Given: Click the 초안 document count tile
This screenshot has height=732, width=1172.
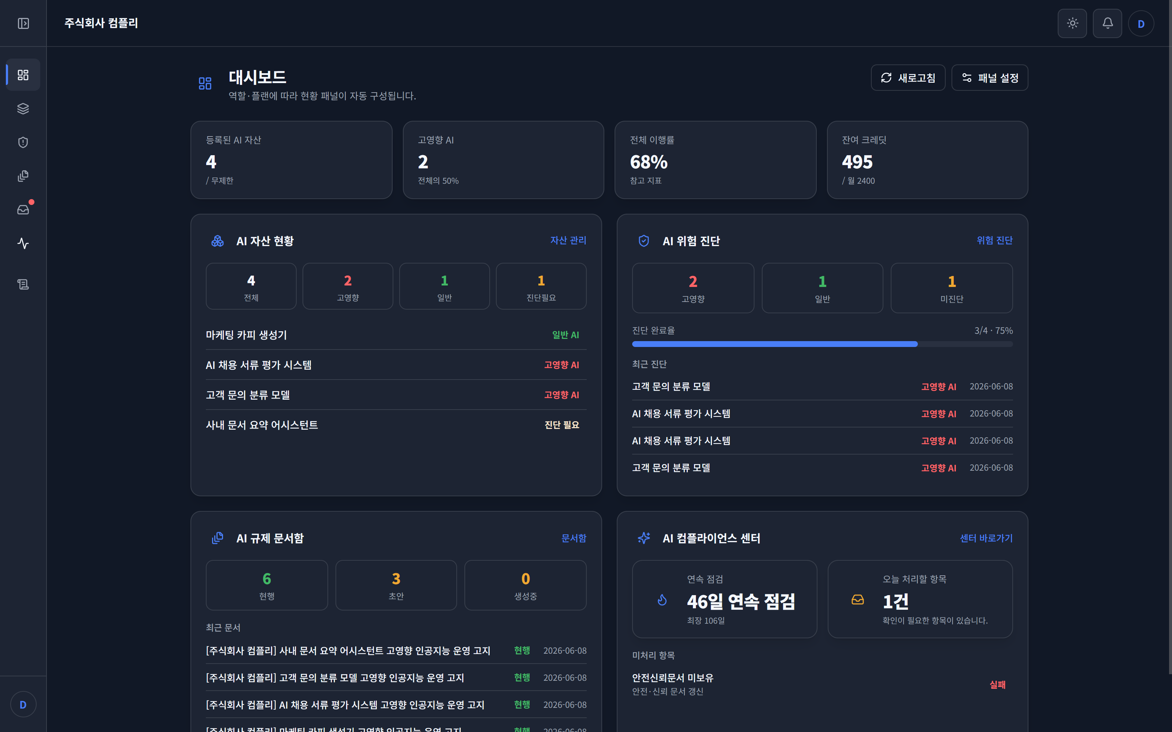Looking at the screenshot, I should [396, 585].
